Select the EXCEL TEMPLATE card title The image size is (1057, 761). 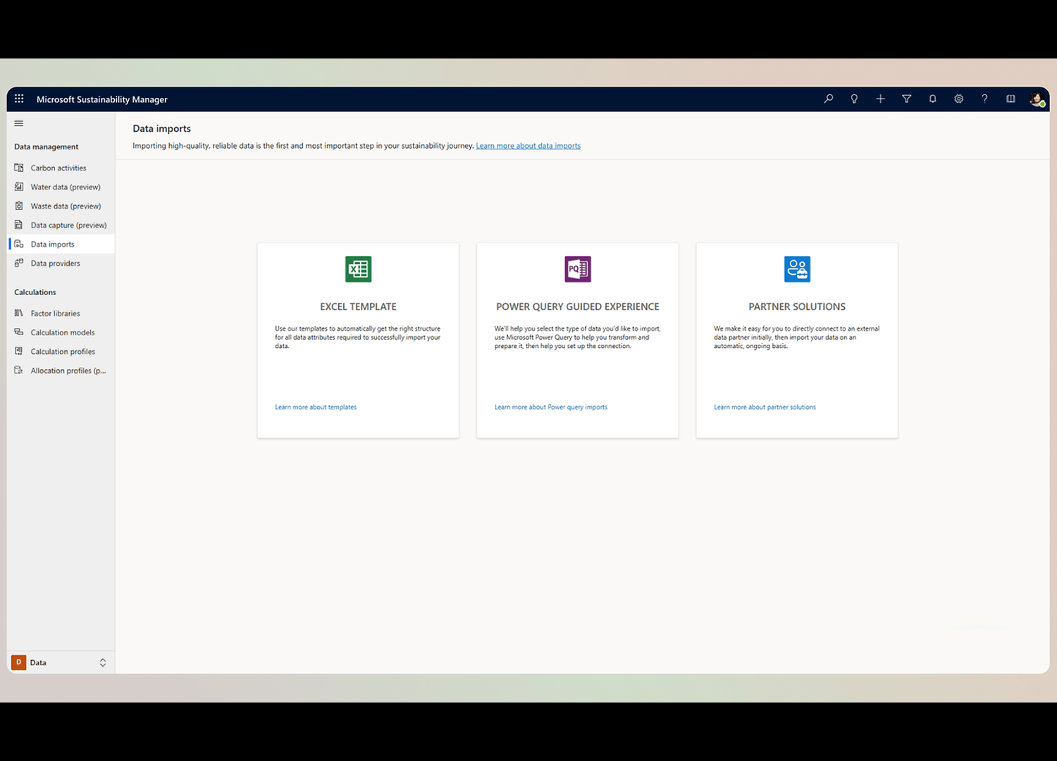pyautogui.click(x=358, y=307)
